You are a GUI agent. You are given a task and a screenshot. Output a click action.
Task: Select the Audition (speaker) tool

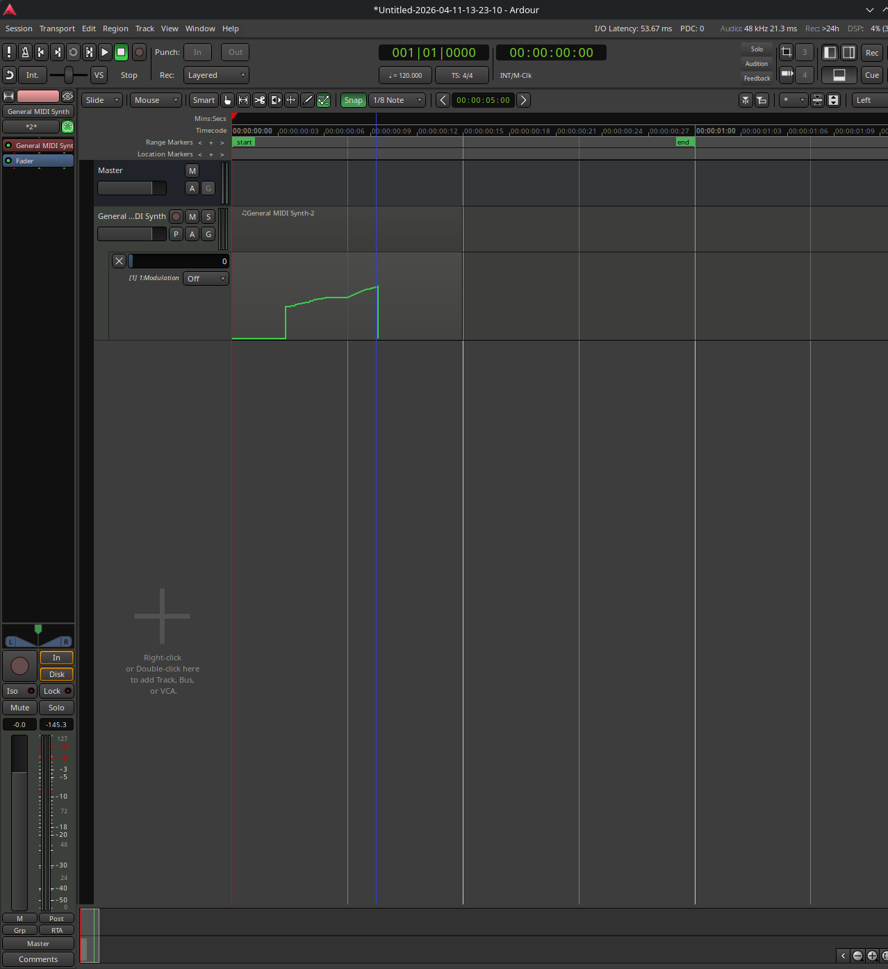[x=275, y=100]
